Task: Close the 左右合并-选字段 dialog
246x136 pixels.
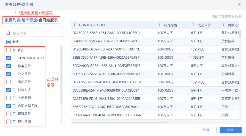Action: (239, 4)
